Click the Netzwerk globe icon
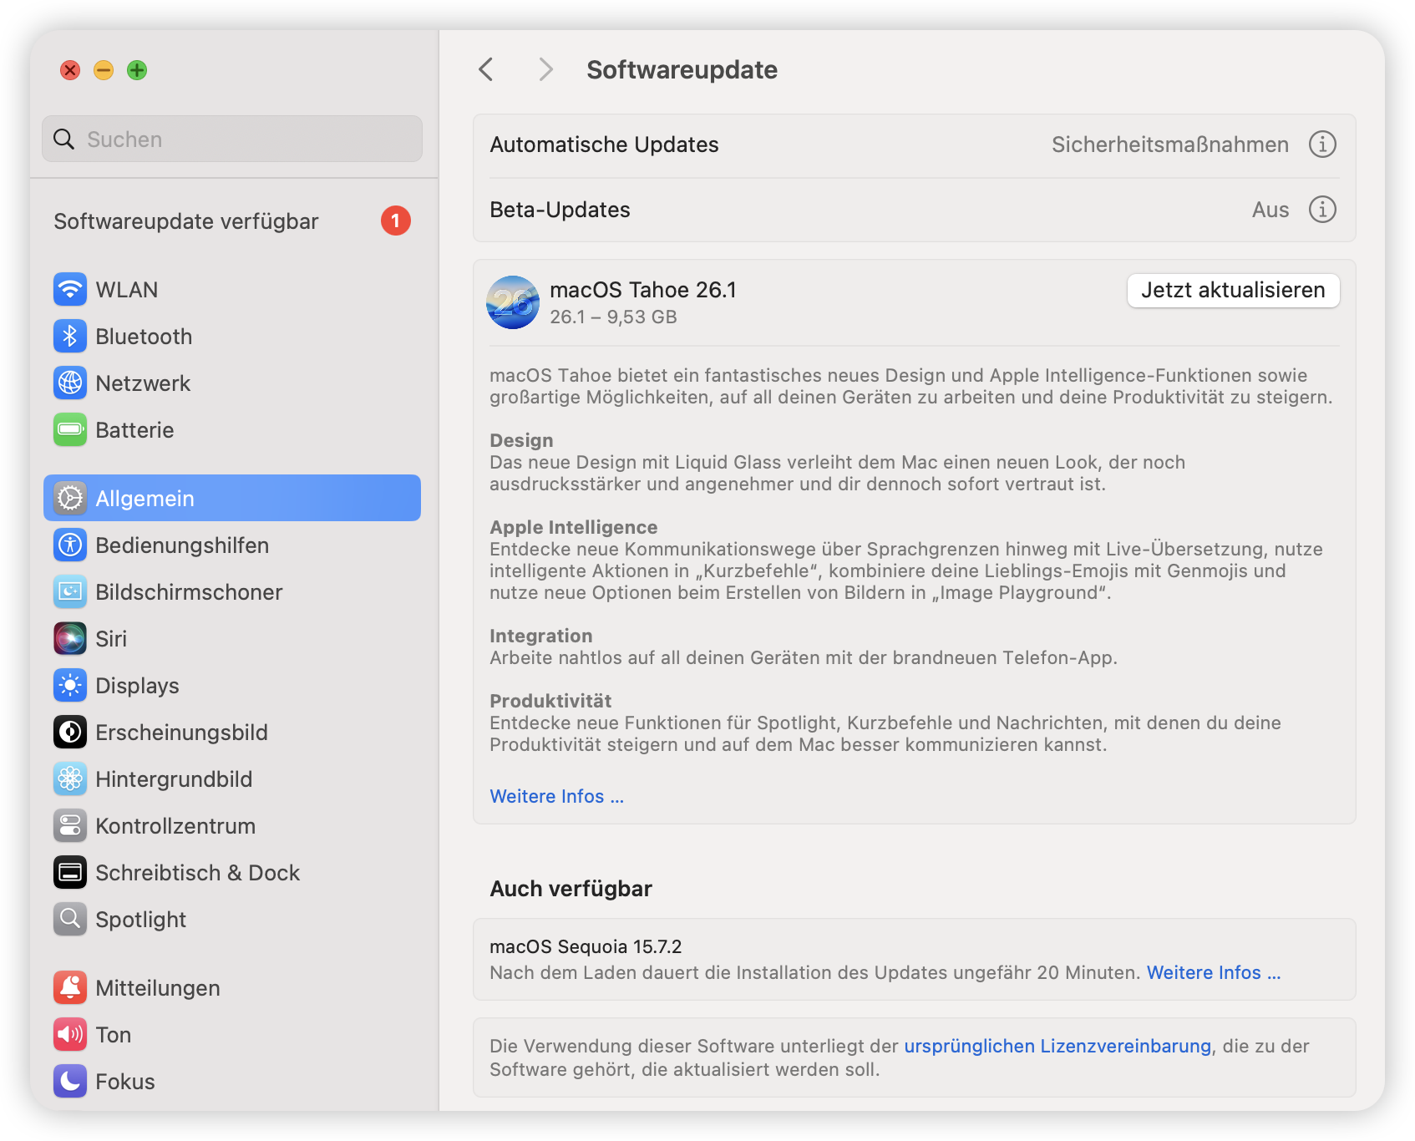1415x1141 pixels. 70,383
